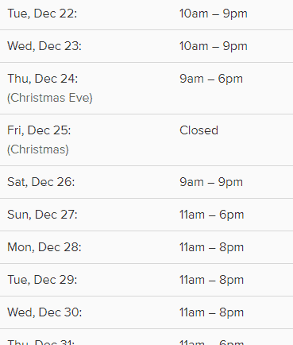Click the 10am – 9pm hours for Dec 23

click(x=214, y=46)
